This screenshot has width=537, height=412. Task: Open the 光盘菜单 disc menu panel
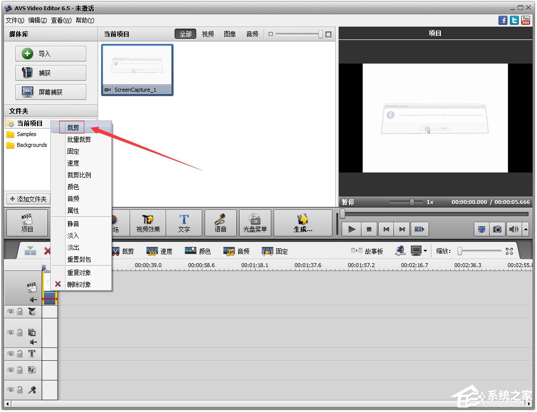pyautogui.click(x=255, y=223)
